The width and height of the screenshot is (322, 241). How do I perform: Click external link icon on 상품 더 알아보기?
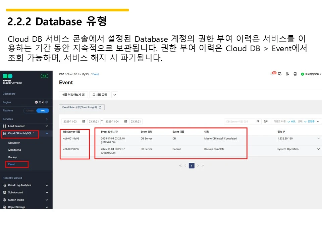click(x=84, y=95)
